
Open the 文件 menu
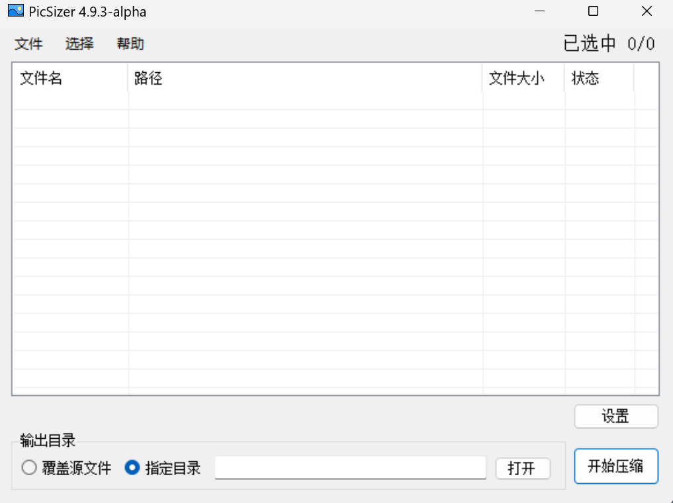pyautogui.click(x=28, y=44)
